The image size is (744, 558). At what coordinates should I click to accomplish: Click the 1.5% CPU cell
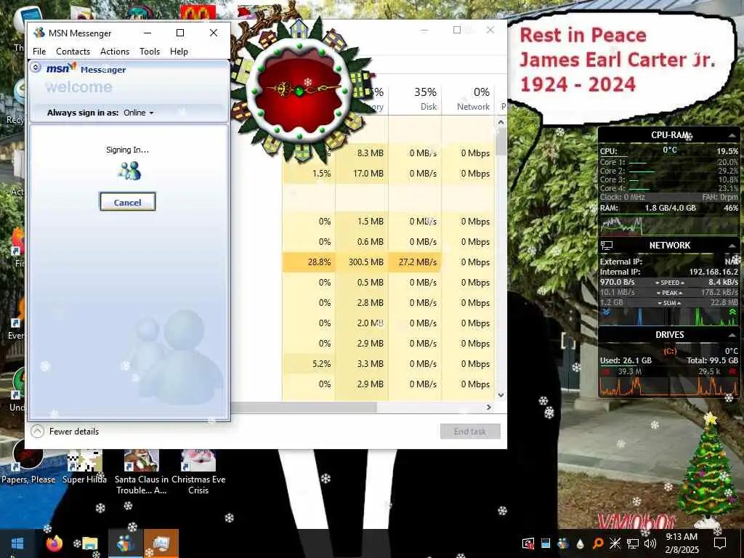[310, 174]
